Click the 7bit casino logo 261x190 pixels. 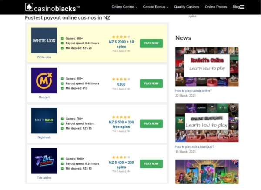point(44,160)
